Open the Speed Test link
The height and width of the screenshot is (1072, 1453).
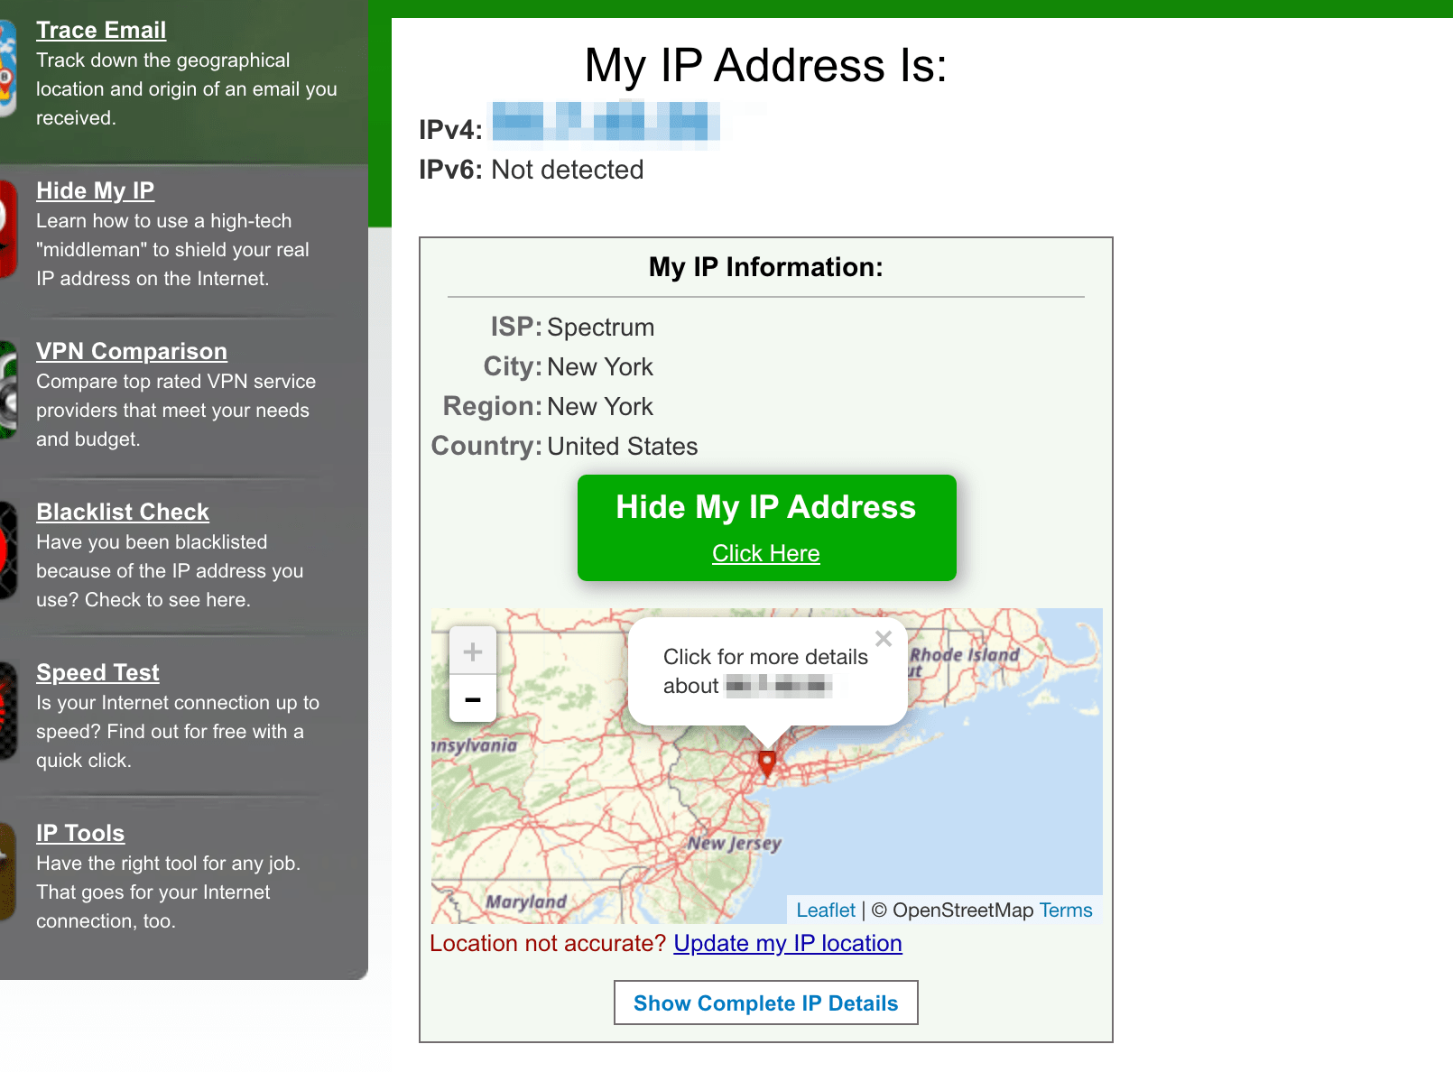tap(97, 672)
